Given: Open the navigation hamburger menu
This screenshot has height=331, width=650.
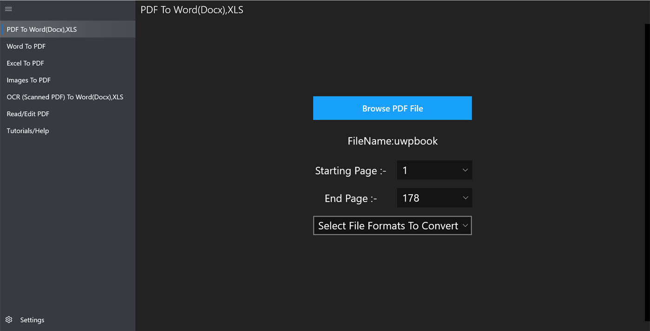Looking at the screenshot, I should [8, 9].
